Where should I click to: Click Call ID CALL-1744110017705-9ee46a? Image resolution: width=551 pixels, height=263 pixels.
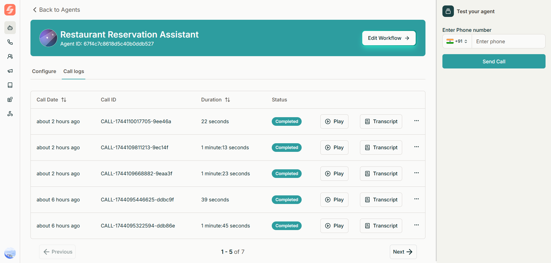pos(136,121)
